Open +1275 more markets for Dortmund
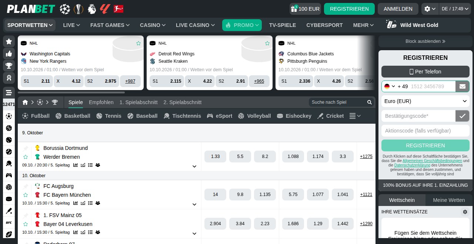The image size is (474, 244). coord(366,157)
